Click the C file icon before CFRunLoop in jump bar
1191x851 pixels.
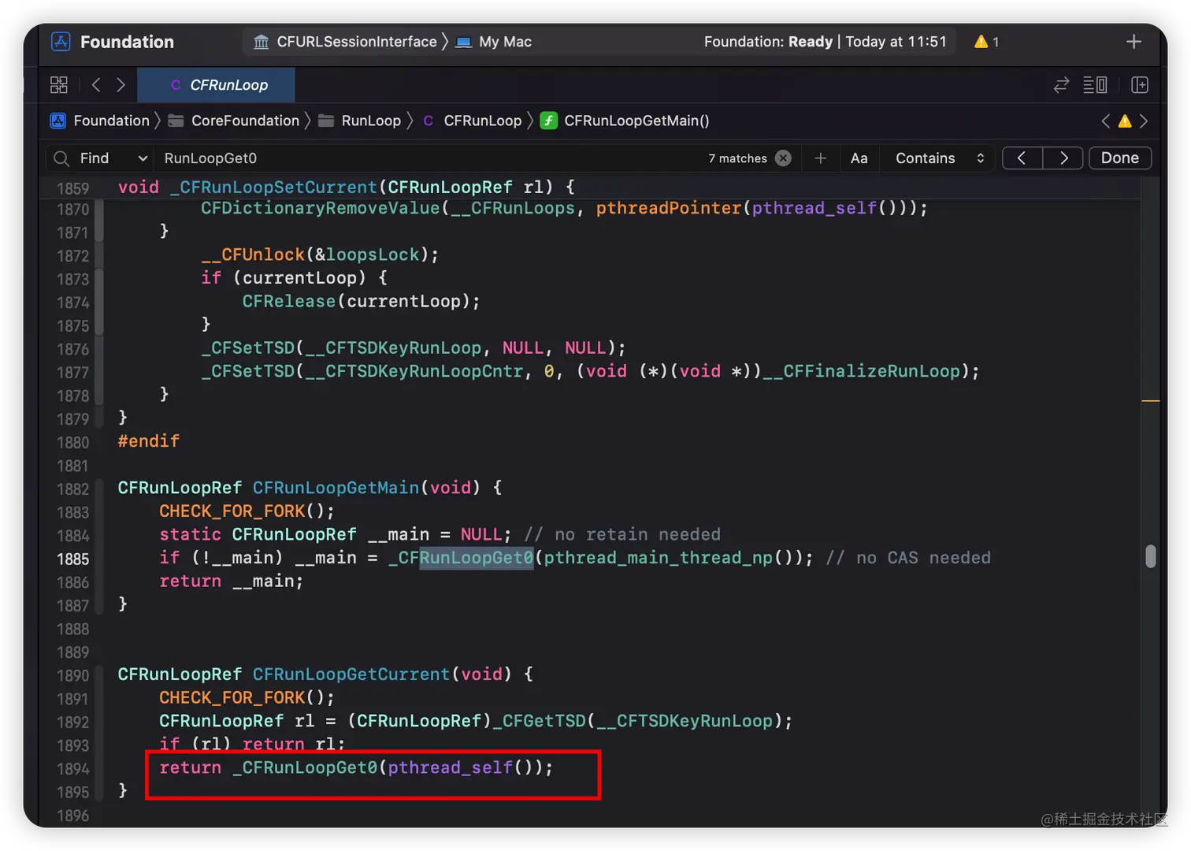point(429,121)
